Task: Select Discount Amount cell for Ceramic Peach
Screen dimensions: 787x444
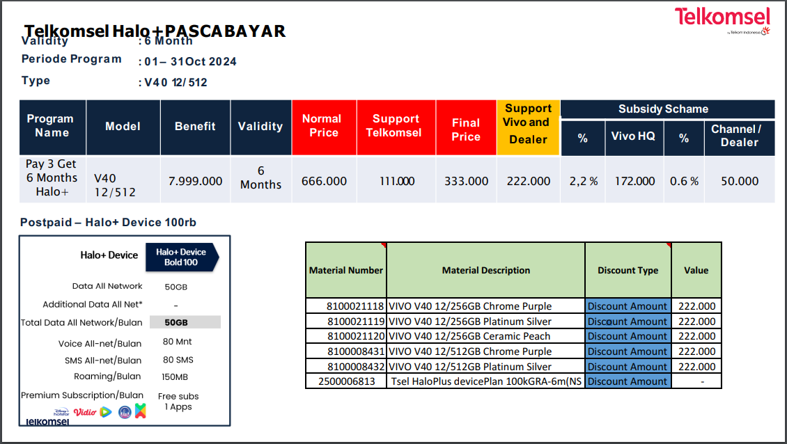Action: (628, 336)
